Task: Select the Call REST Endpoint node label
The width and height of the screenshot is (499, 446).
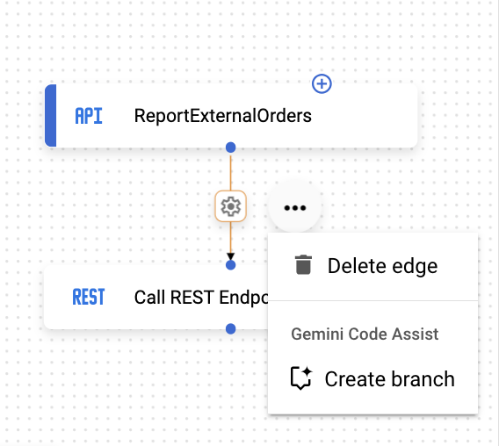Action: point(201,298)
